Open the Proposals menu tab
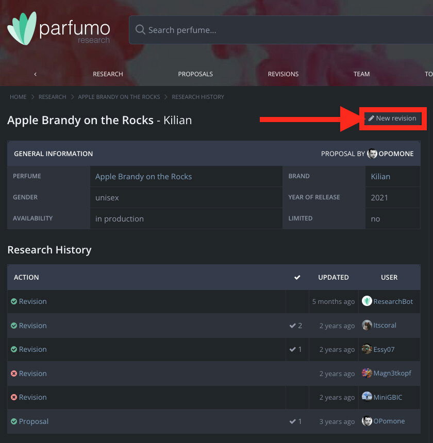Viewport: 433px width, 443px height. pos(195,74)
